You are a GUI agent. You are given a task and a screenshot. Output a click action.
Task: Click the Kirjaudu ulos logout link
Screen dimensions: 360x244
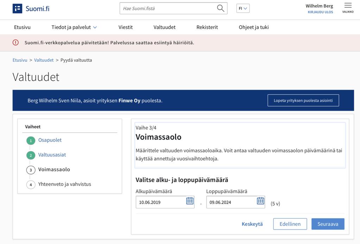[320, 12]
